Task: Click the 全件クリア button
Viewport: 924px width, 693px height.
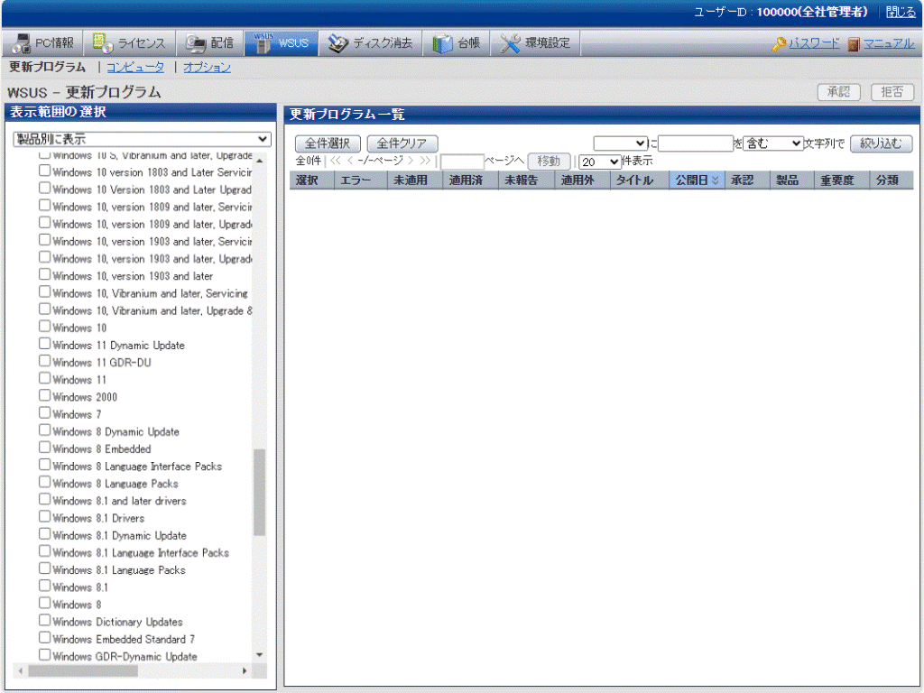Action: (402, 143)
